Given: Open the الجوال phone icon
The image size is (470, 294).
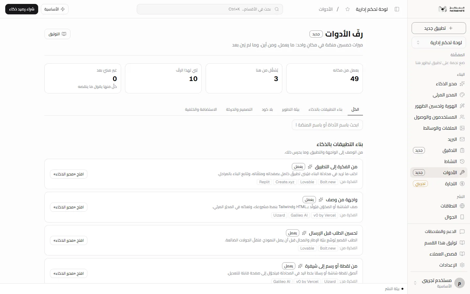Looking at the screenshot, I should [x=462, y=217].
